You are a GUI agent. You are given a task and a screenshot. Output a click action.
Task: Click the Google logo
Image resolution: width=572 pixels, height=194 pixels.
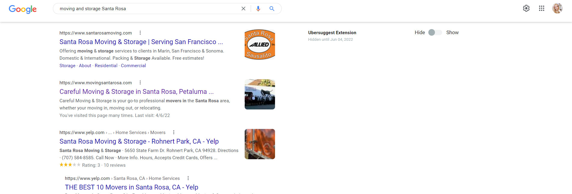pos(23,9)
